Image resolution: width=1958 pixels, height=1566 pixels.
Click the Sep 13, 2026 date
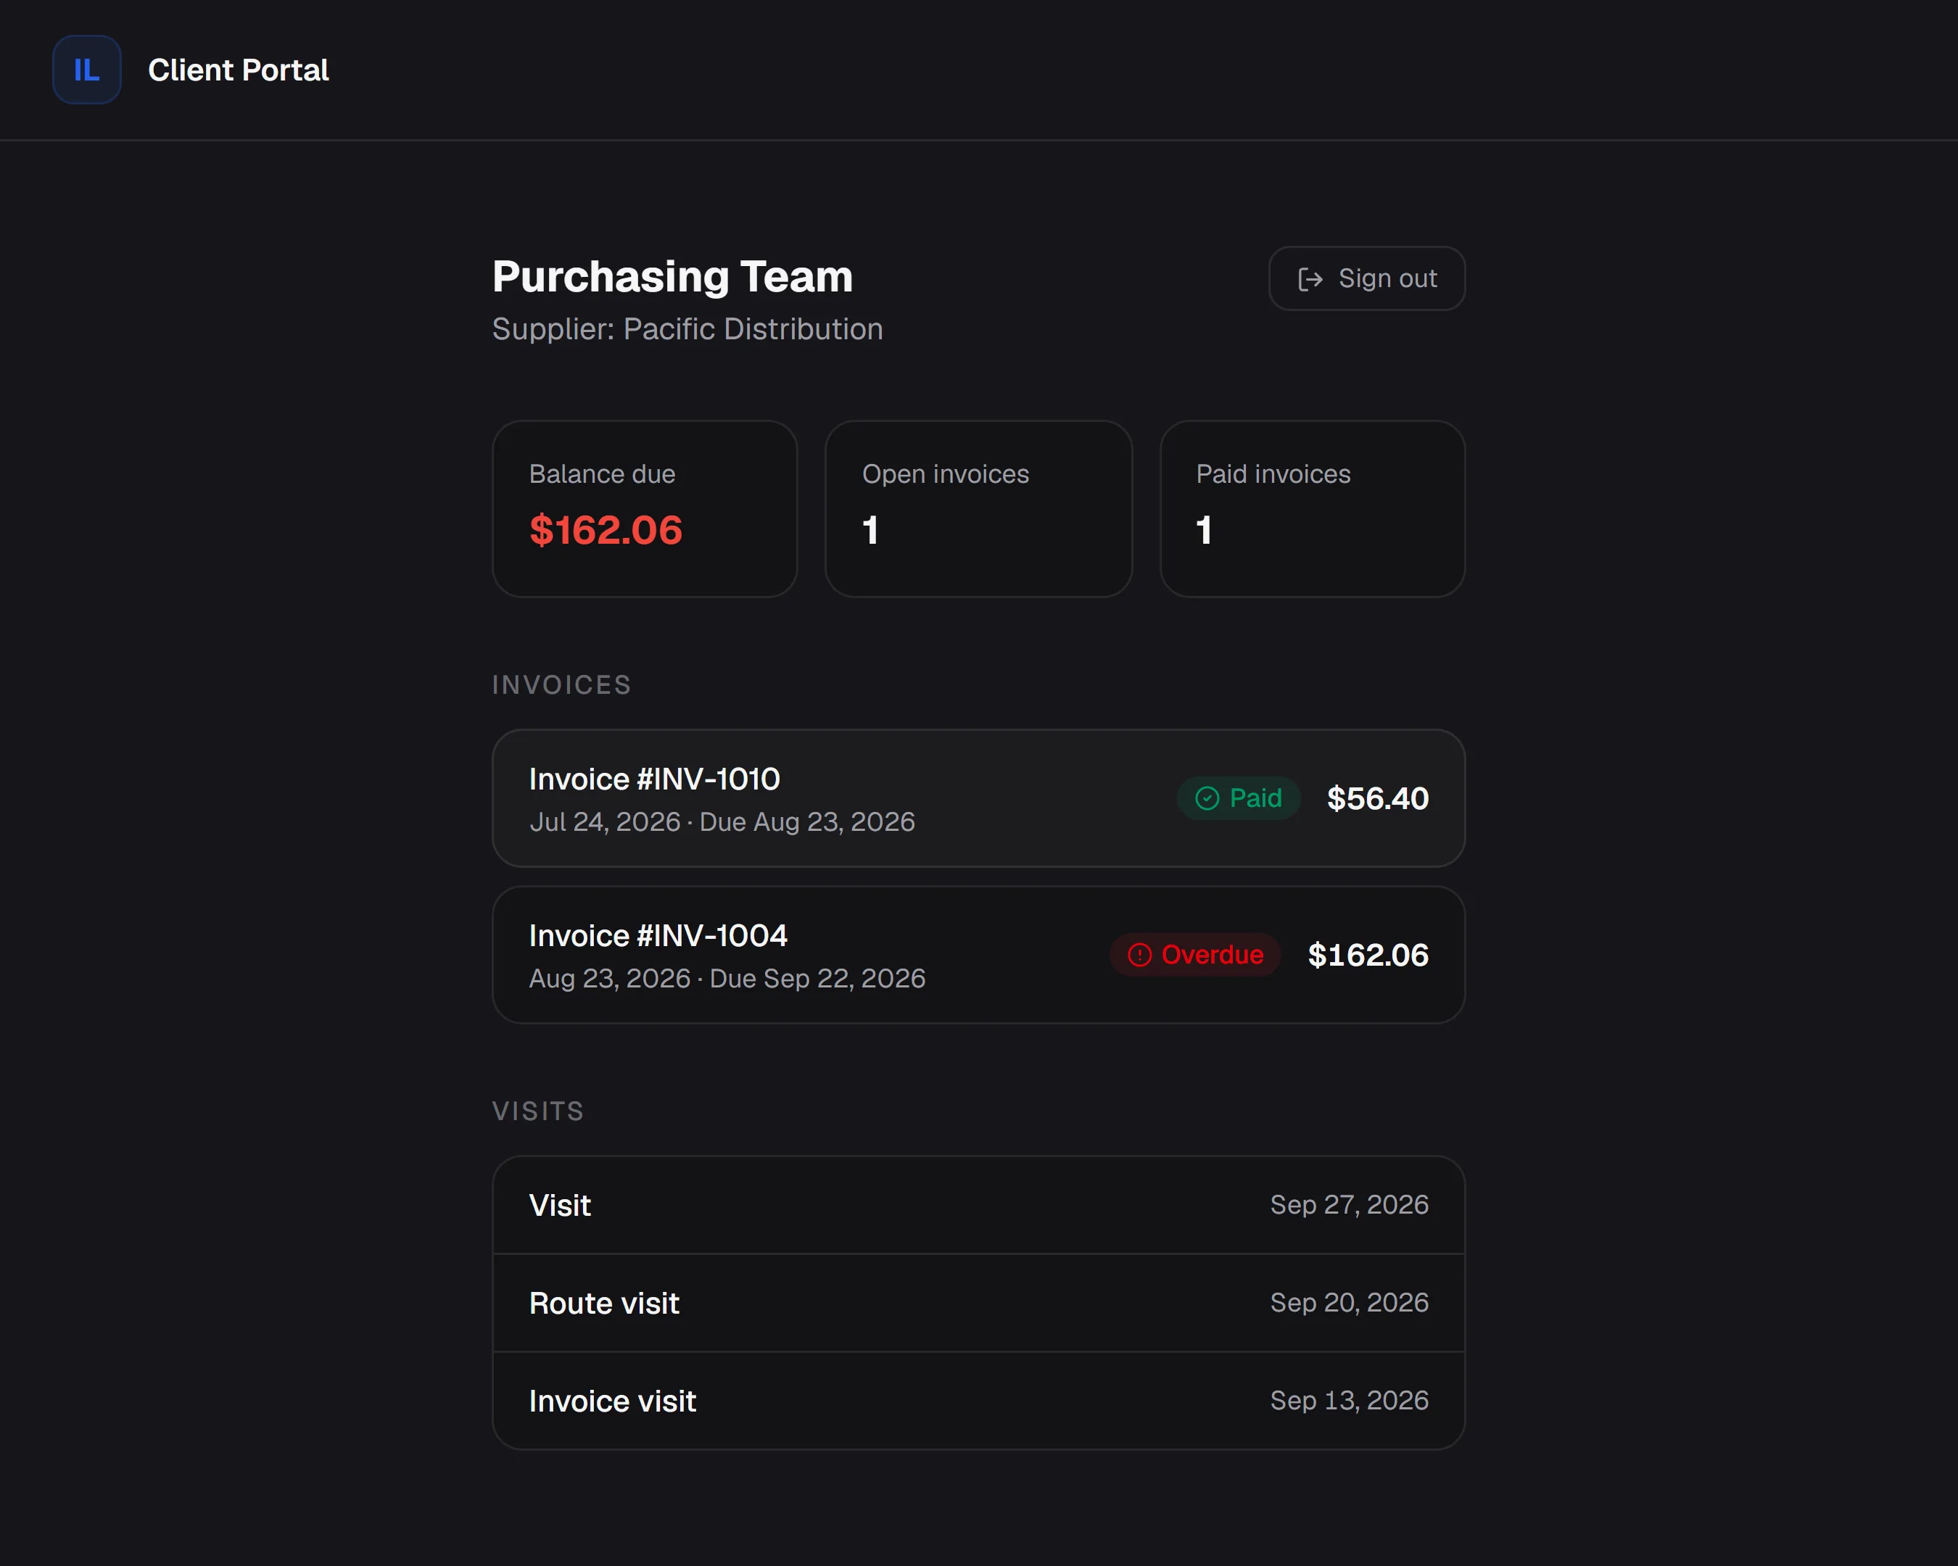[x=1349, y=1401]
